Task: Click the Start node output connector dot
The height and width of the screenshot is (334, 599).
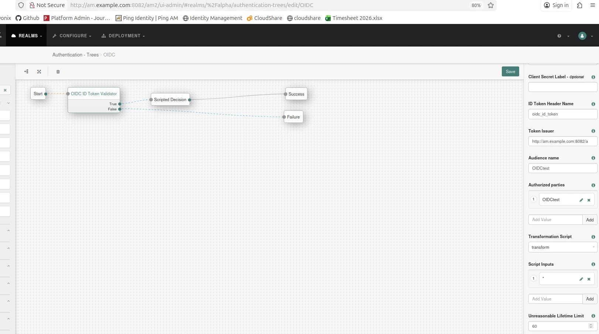Action: coord(46,94)
